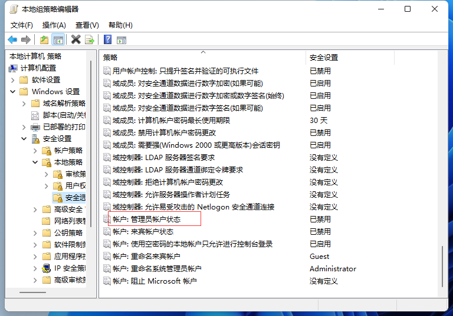Viewport: 453px width, 316px height.
Task: Select the 帐户: 管理员帐户状态 policy
Action: (146, 219)
